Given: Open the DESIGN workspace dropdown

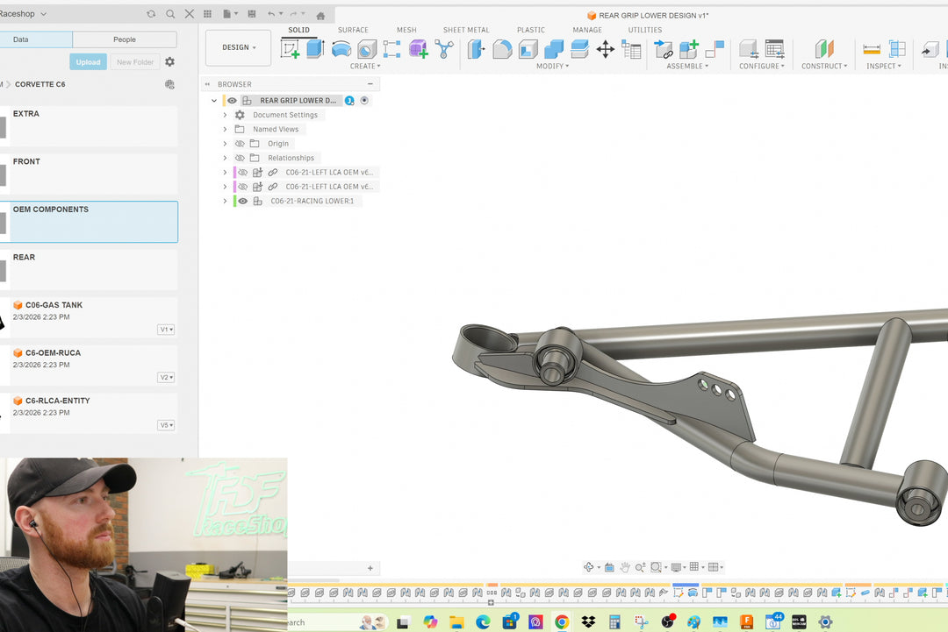Looking at the screenshot, I should point(238,47).
